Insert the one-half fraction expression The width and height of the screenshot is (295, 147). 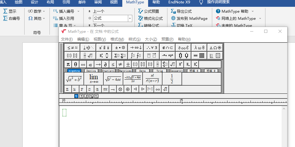172,79
